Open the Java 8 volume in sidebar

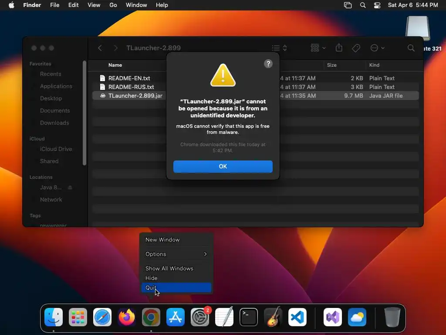[x=51, y=188]
